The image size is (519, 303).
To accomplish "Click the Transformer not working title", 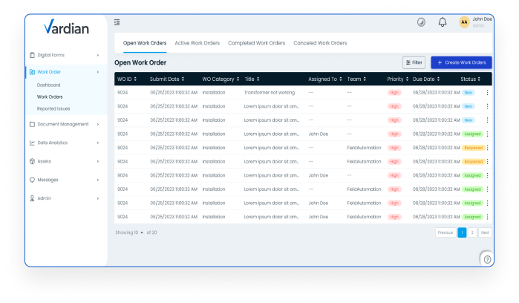I will [x=270, y=93].
